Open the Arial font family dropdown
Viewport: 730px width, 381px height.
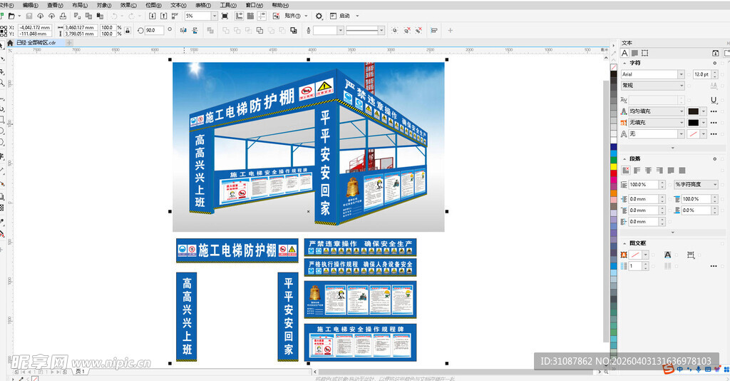pyautogui.click(x=681, y=74)
